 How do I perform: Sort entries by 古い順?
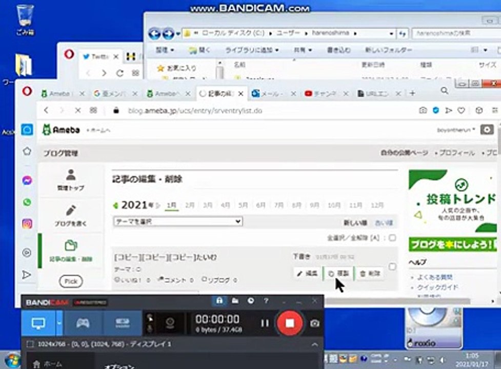click(384, 223)
